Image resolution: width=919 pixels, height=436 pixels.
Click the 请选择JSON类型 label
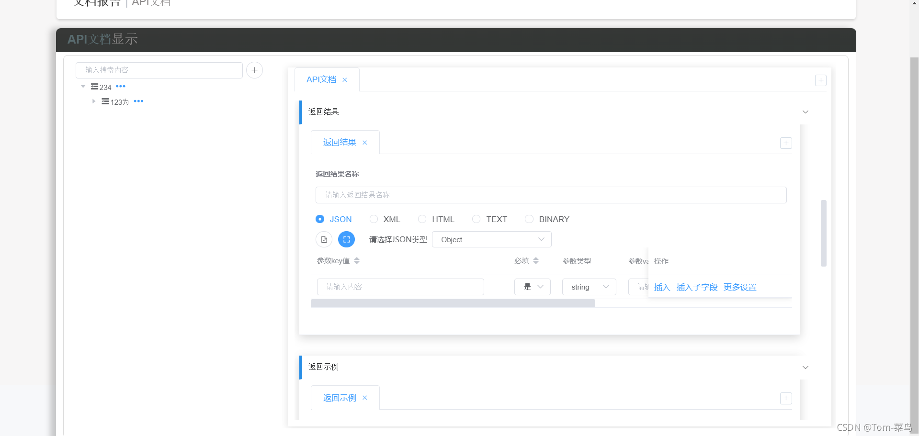point(398,239)
